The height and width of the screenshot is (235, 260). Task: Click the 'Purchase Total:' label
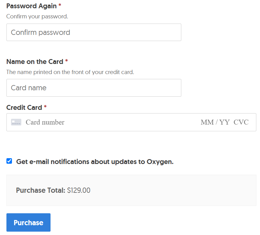click(x=40, y=190)
